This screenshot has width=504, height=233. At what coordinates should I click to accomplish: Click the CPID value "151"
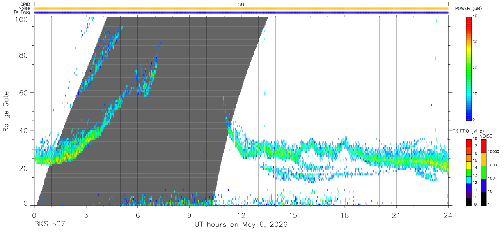(x=241, y=5)
